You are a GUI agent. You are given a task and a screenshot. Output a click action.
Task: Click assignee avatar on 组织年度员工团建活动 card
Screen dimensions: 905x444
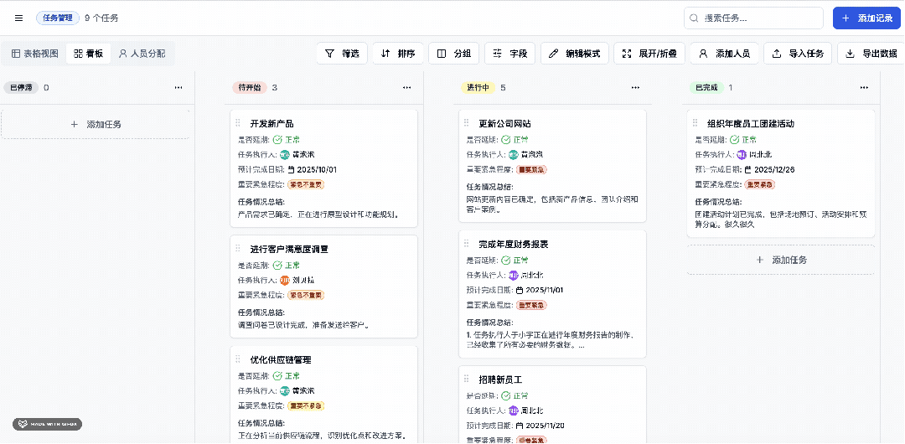click(x=742, y=155)
